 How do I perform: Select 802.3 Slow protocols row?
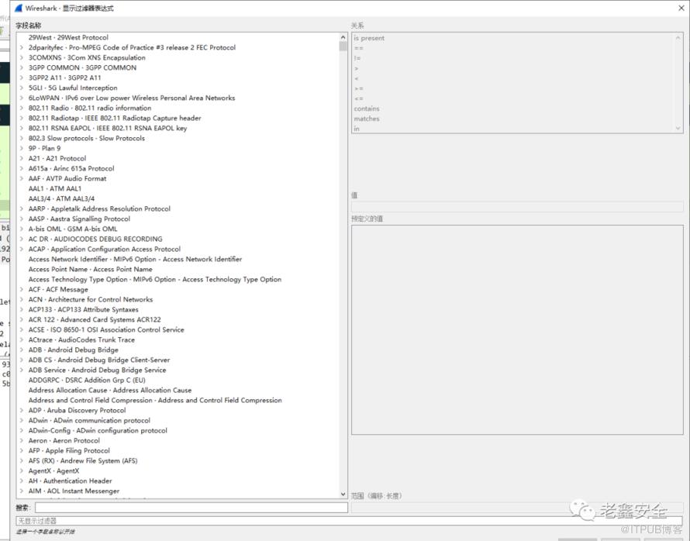(x=87, y=139)
